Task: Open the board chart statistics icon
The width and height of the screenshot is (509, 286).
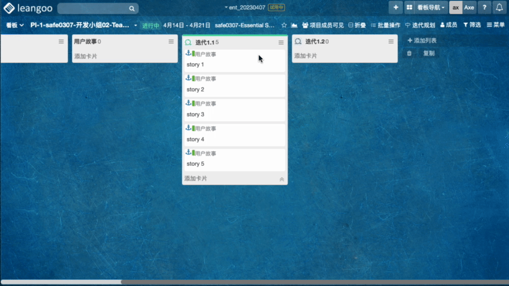Action: click(x=294, y=25)
